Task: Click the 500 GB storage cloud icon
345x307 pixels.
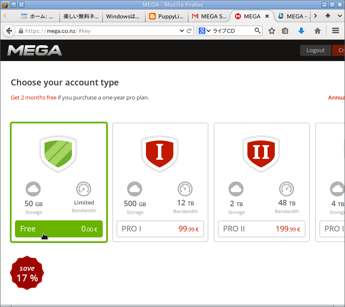Action: pos(135,189)
